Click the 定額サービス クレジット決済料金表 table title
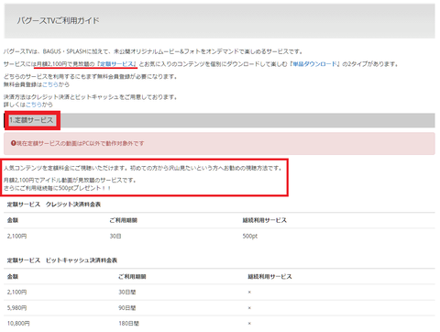440x332 pixels. [x=54, y=205]
